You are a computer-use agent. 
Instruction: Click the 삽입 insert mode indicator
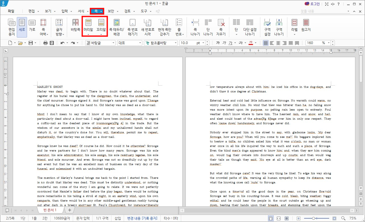click(117, 218)
